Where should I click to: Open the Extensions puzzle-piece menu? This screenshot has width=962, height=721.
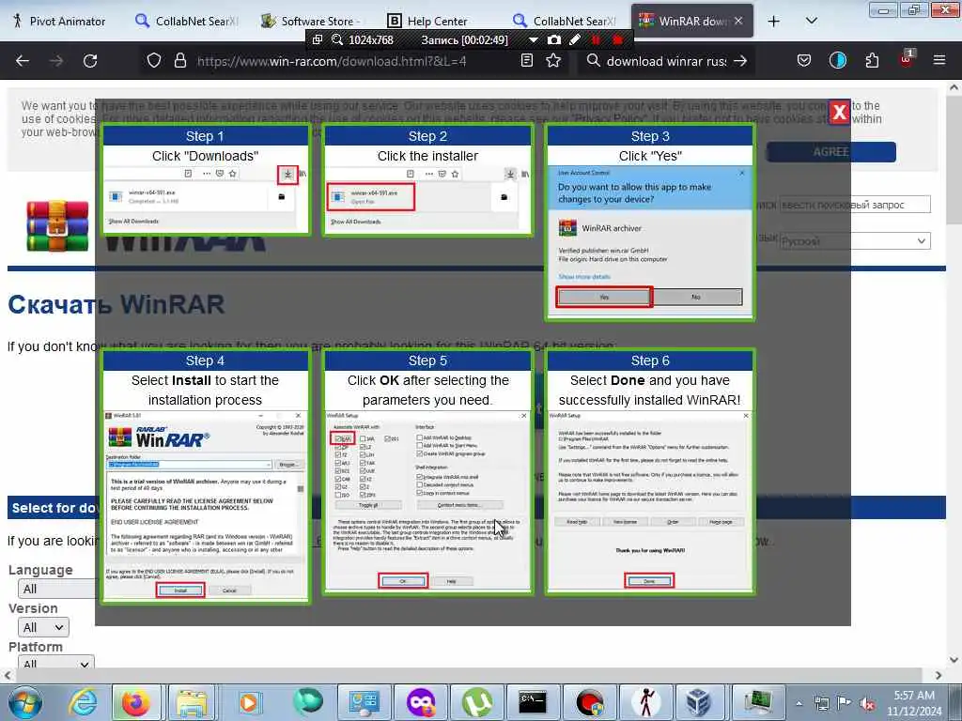point(872,61)
